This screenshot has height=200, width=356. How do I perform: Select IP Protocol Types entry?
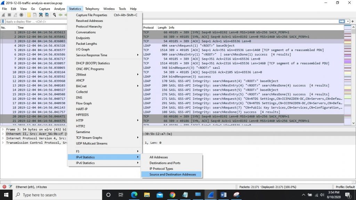click(x=171, y=169)
